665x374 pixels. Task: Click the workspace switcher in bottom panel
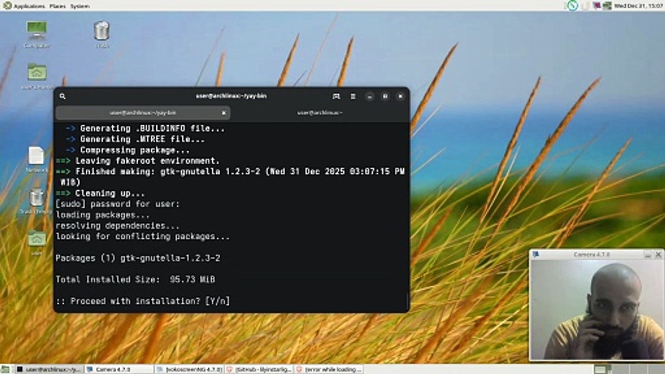coord(628,369)
